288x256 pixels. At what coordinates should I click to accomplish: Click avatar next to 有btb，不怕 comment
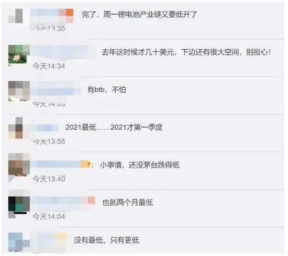[x=19, y=91]
